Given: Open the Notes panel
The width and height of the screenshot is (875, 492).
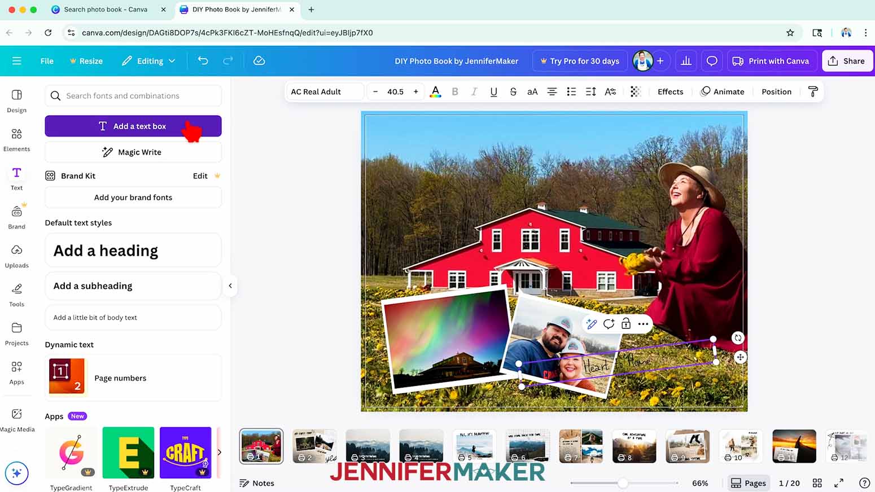Looking at the screenshot, I should (x=257, y=483).
